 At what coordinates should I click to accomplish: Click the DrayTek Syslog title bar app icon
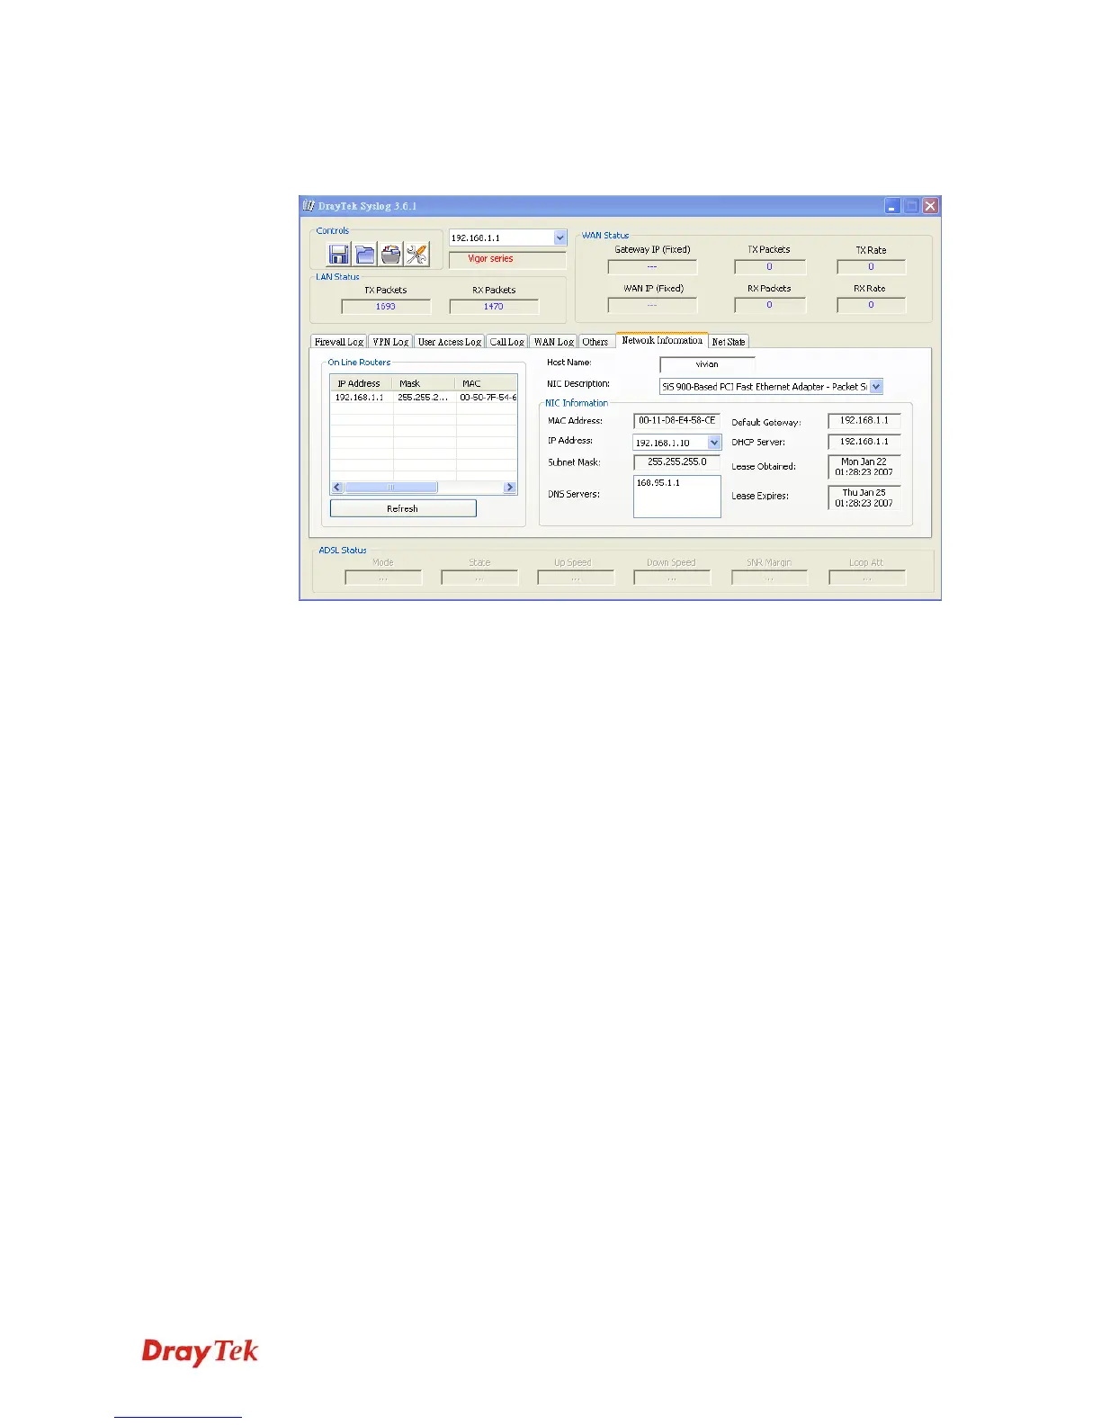(x=309, y=206)
